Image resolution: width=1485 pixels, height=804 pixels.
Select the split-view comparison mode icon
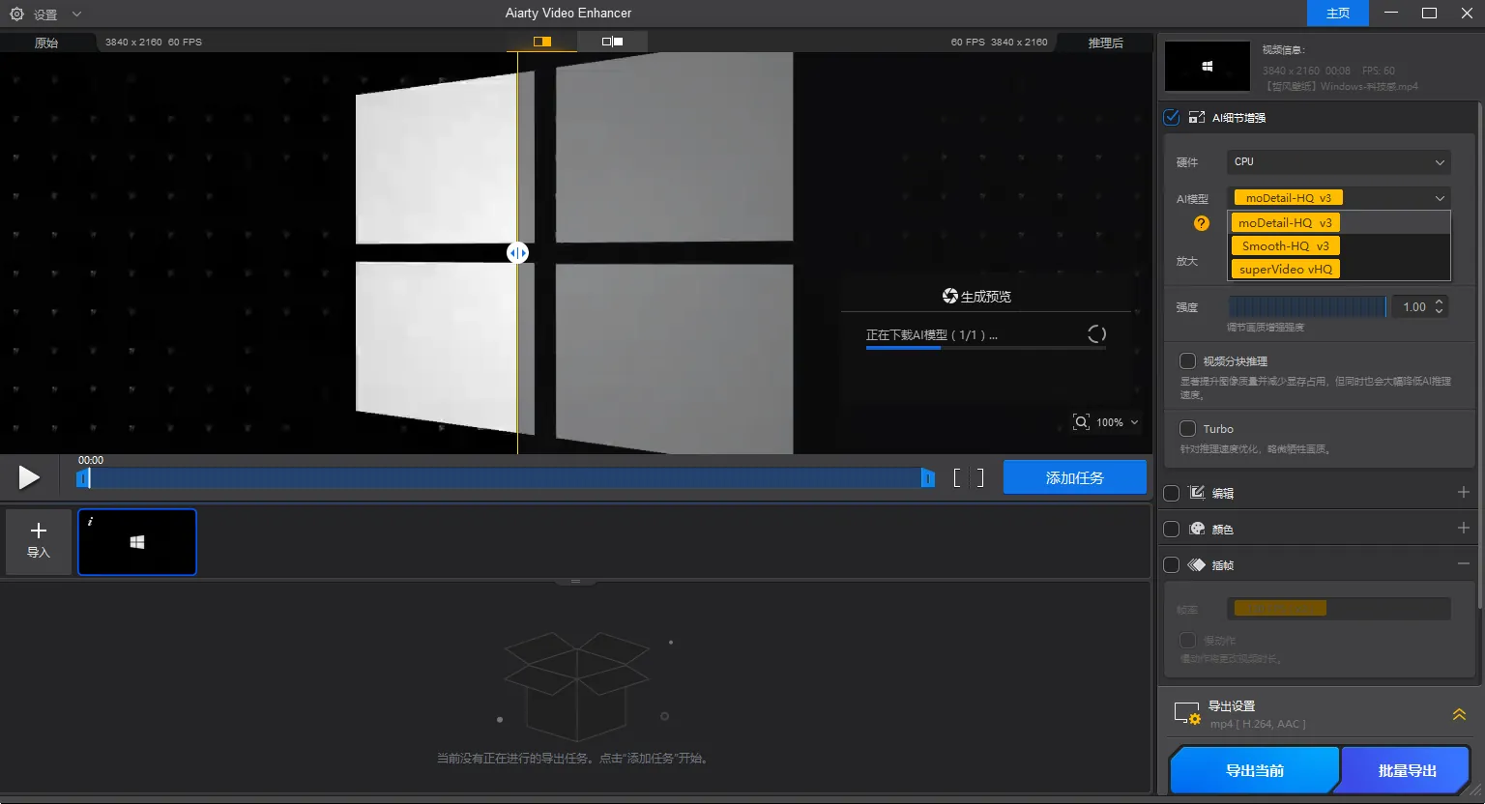540,42
